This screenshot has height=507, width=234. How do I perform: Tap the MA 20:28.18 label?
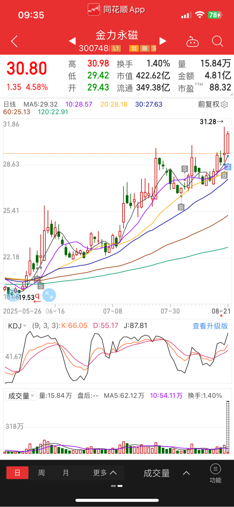114,104
